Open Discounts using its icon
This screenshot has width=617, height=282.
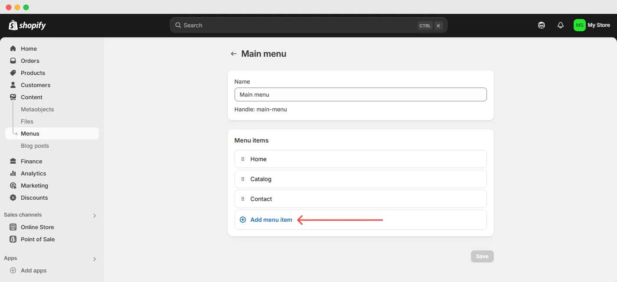[x=13, y=198]
